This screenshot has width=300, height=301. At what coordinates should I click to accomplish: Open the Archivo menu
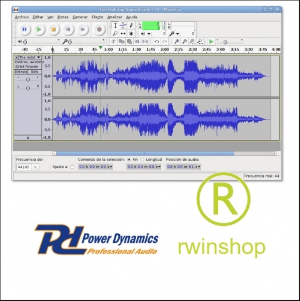[x=22, y=17]
